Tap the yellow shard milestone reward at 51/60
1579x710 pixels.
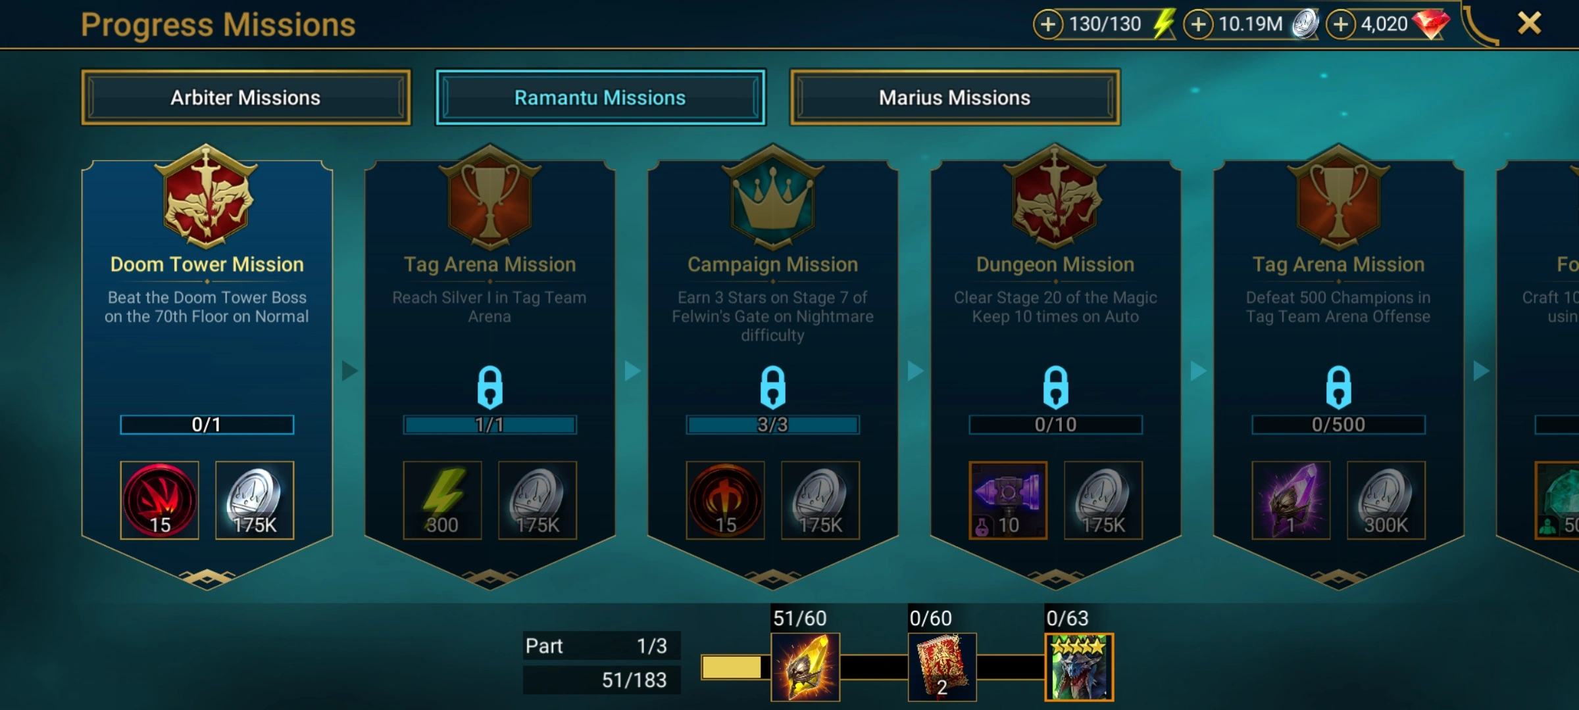[805, 667]
